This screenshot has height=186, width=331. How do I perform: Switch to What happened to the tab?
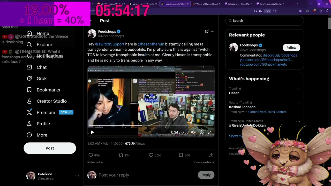click(111, 4)
